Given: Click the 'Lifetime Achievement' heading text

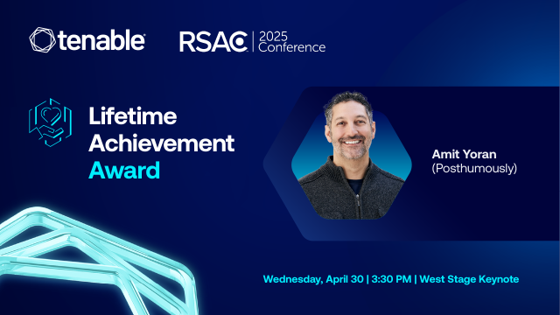Looking at the screenshot, I should pyautogui.click(x=161, y=129).
